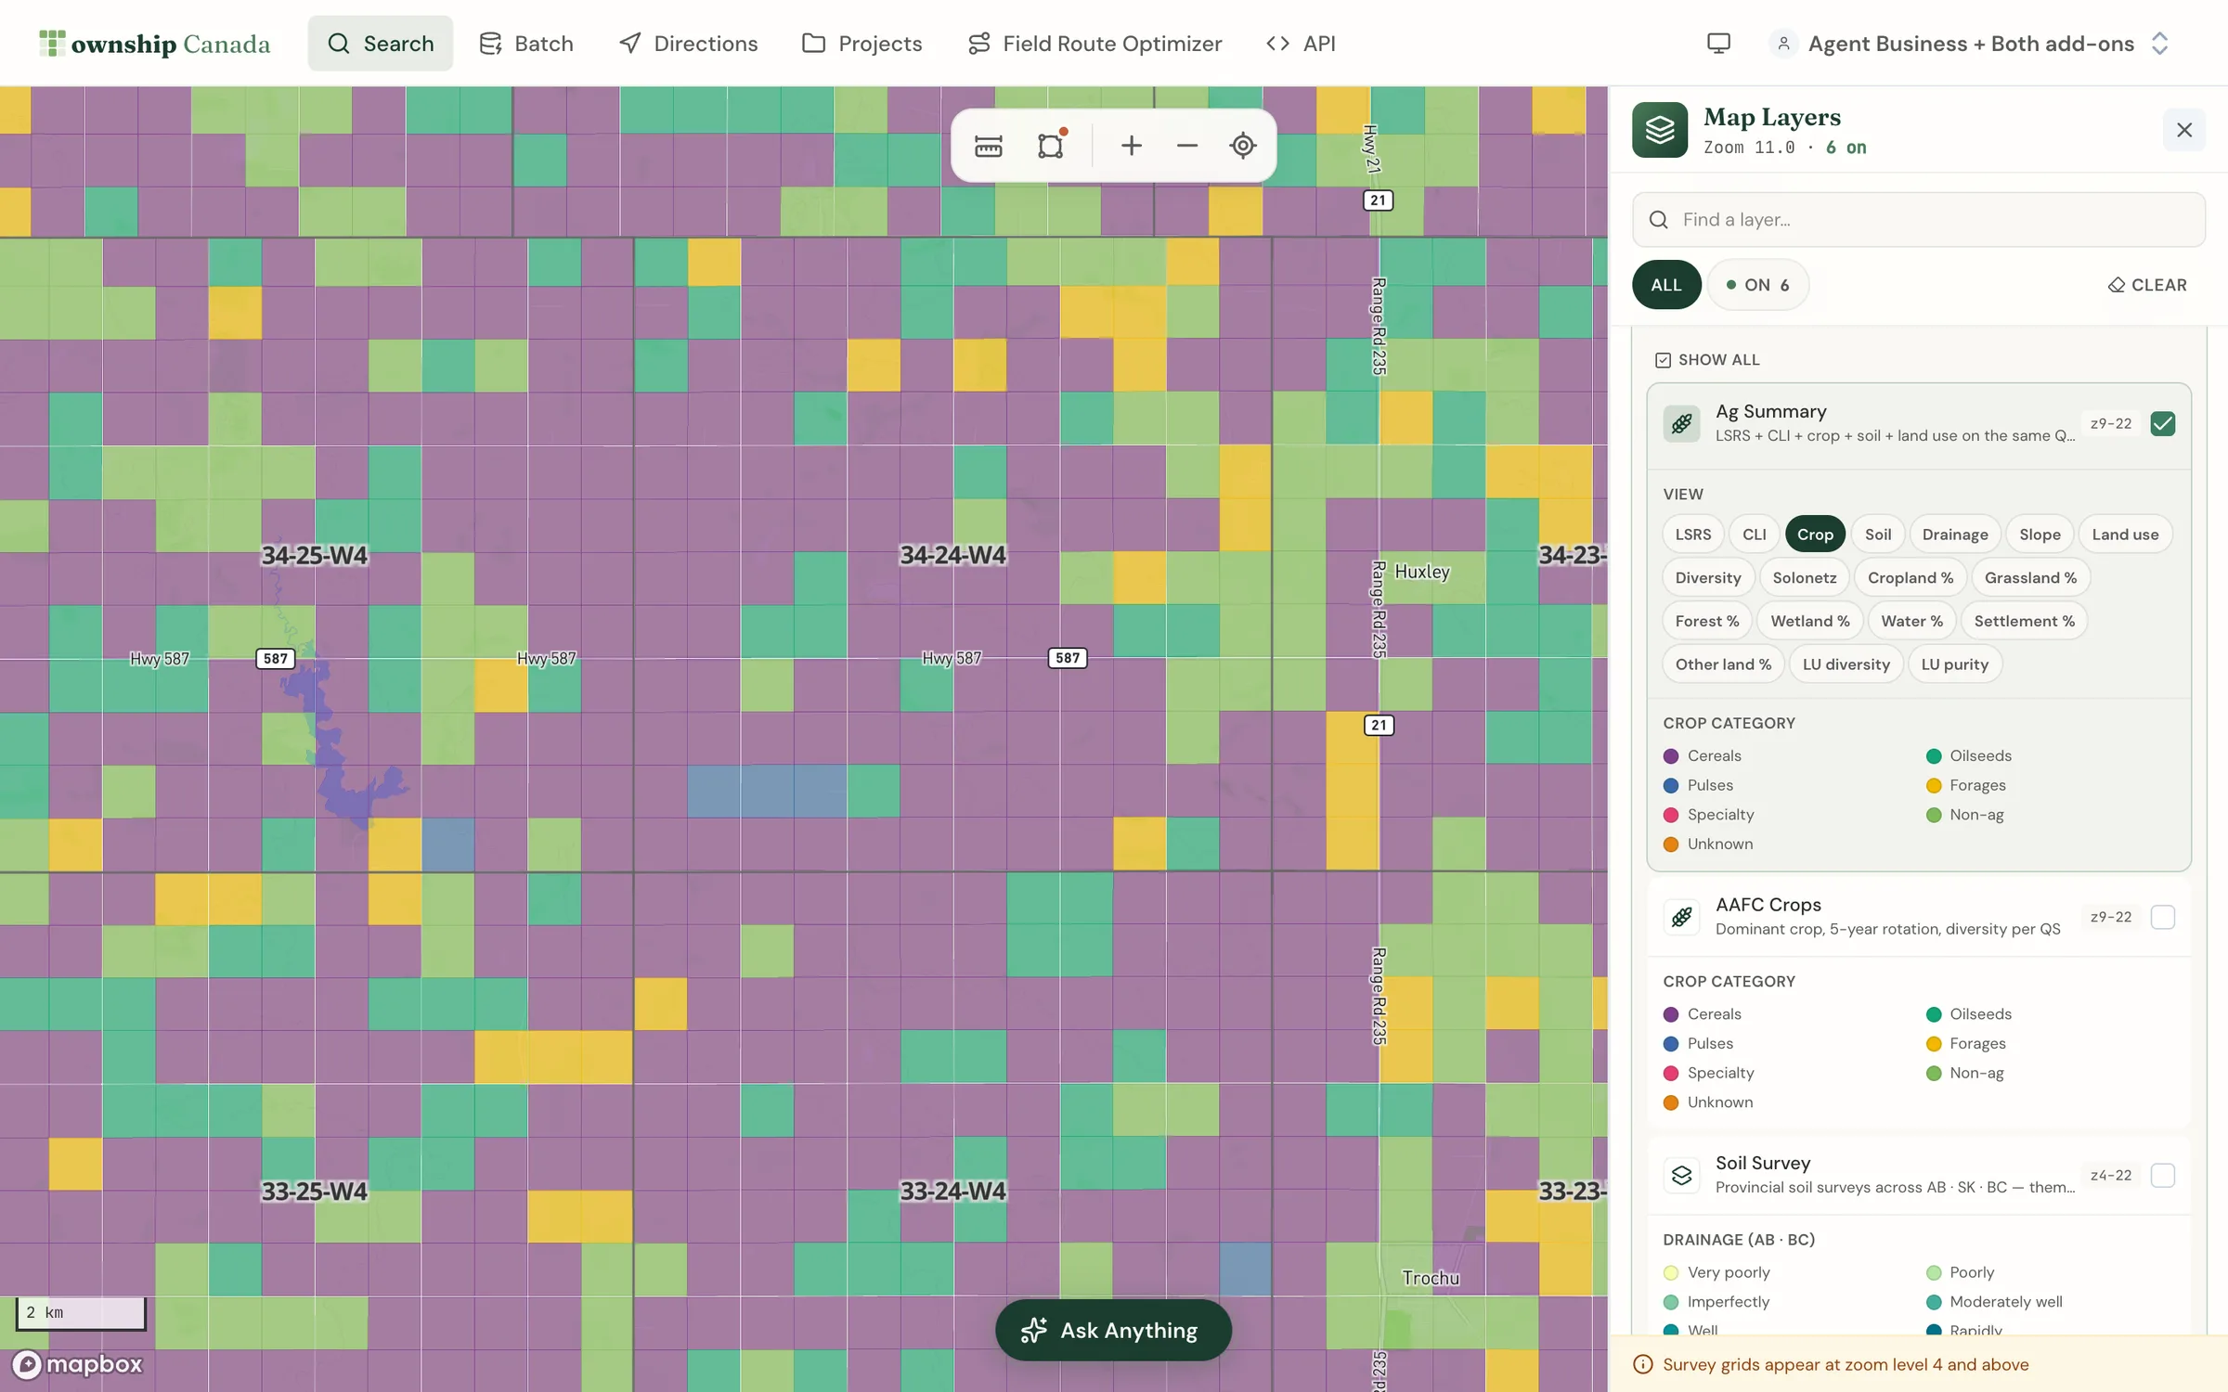Open the Search tab

(x=381, y=44)
